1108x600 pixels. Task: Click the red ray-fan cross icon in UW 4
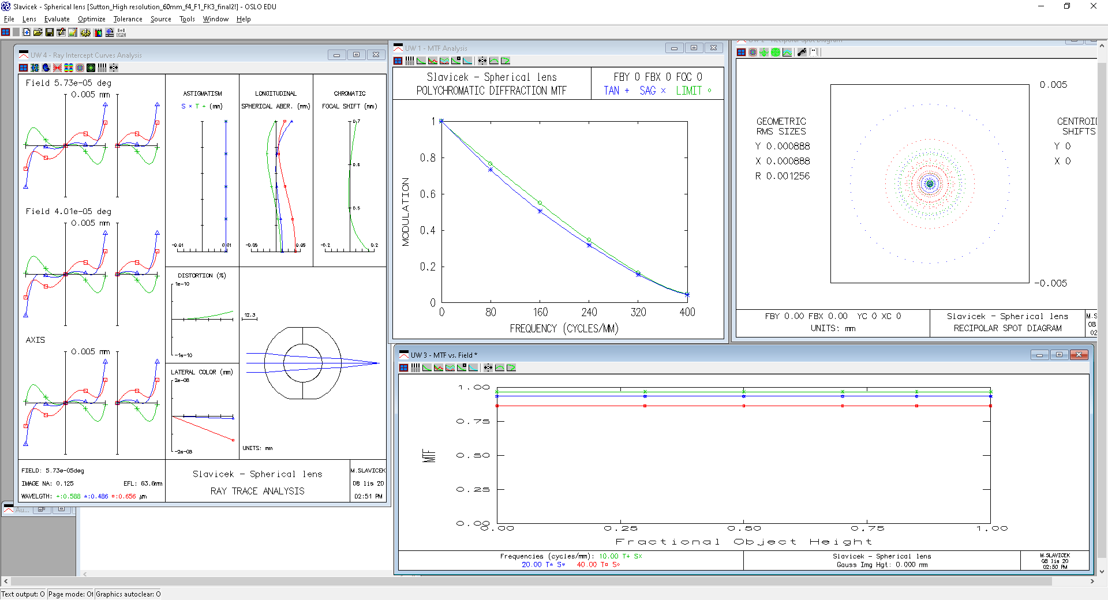coord(57,67)
